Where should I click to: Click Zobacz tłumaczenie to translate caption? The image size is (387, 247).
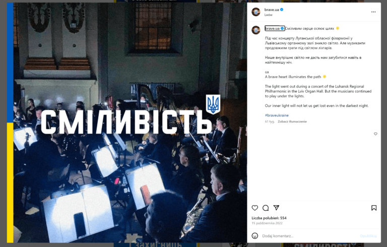[292, 121]
